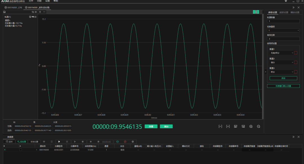Image resolution: width=304 pixels, height=164 pixels.
Task: Open the 配置2 微分 dropdown
Action: pos(282,62)
